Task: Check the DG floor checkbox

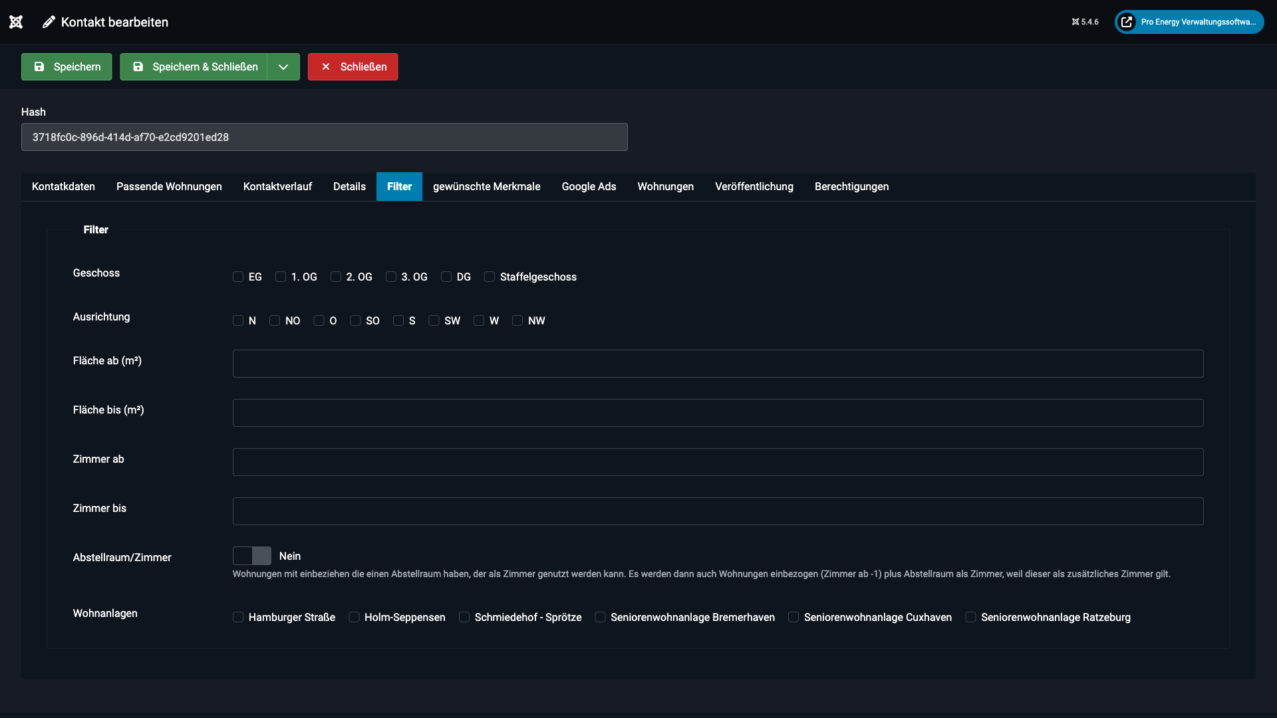Action: point(446,277)
